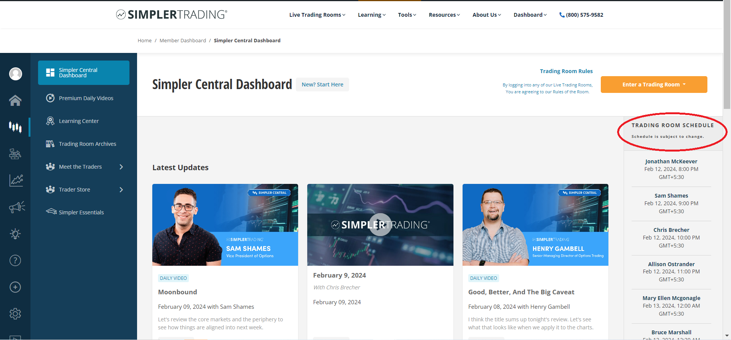The image size is (731, 340).
Task: Go to Home breadcrumb link
Action: [x=145, y=40]
